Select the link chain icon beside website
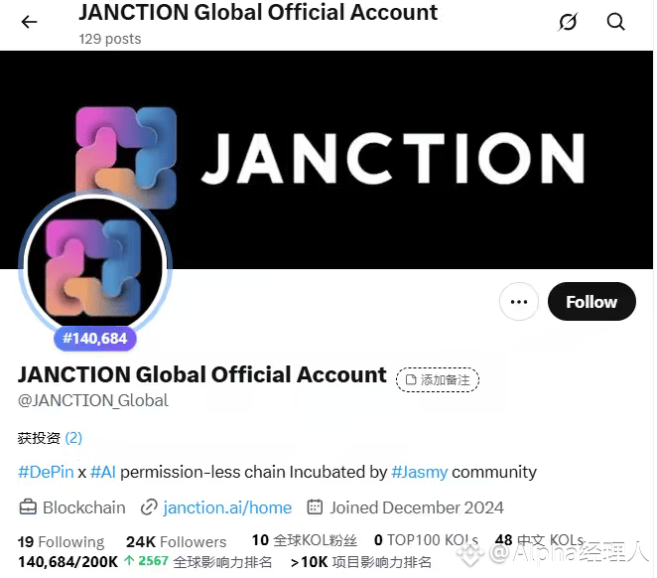The width and height of the screenshot is (657, 578). click(x=149, y=507)
